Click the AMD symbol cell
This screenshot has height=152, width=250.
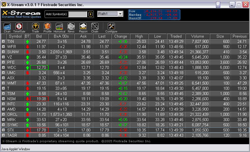[15, 109]
